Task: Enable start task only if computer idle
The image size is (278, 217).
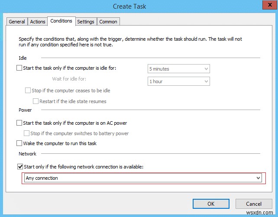Action: click(19, 68)
